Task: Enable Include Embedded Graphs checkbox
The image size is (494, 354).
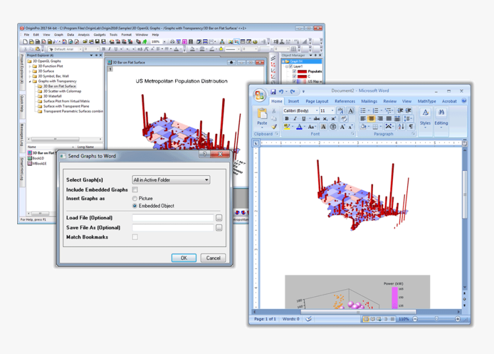Action: coord(135,190)
